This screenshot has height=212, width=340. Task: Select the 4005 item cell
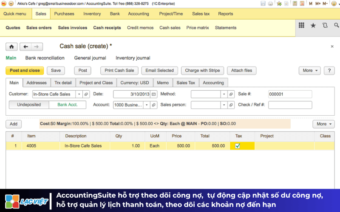coord(41,146)
